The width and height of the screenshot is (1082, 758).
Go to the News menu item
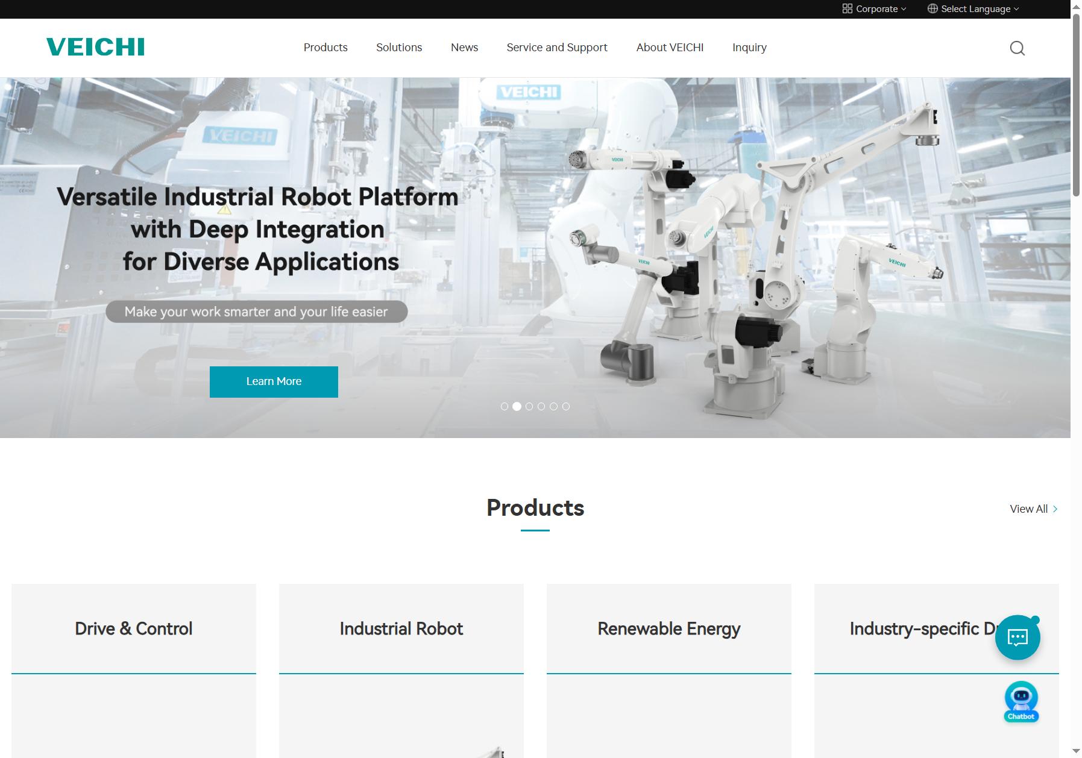(464, 48)
